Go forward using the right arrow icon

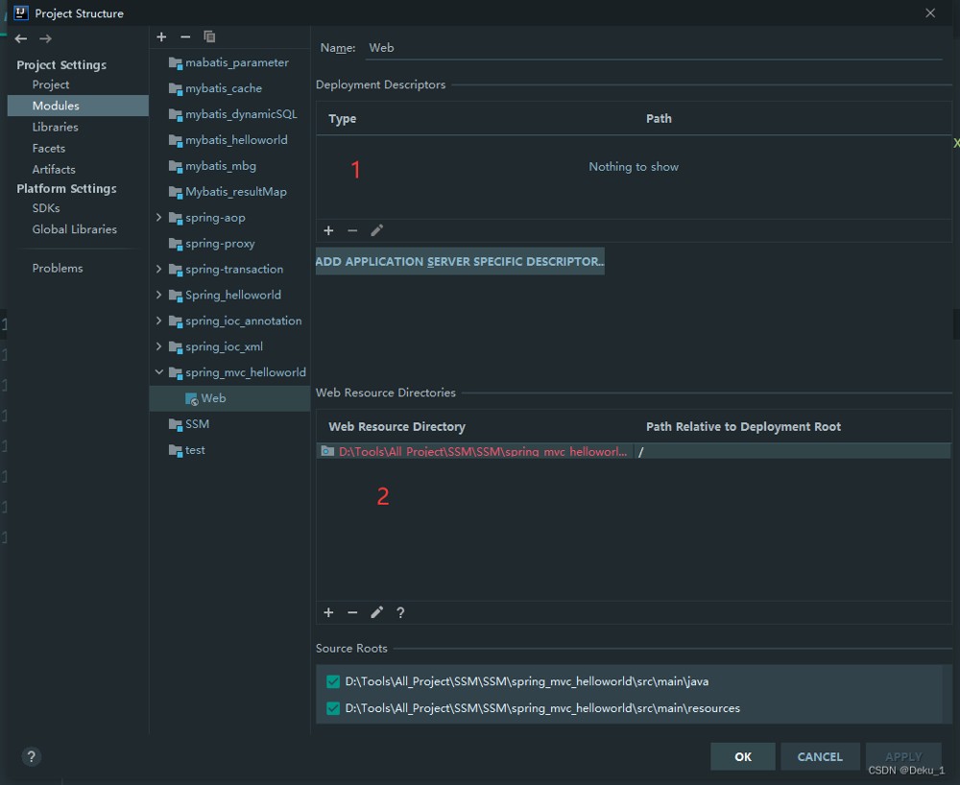[x=45, y=38]
